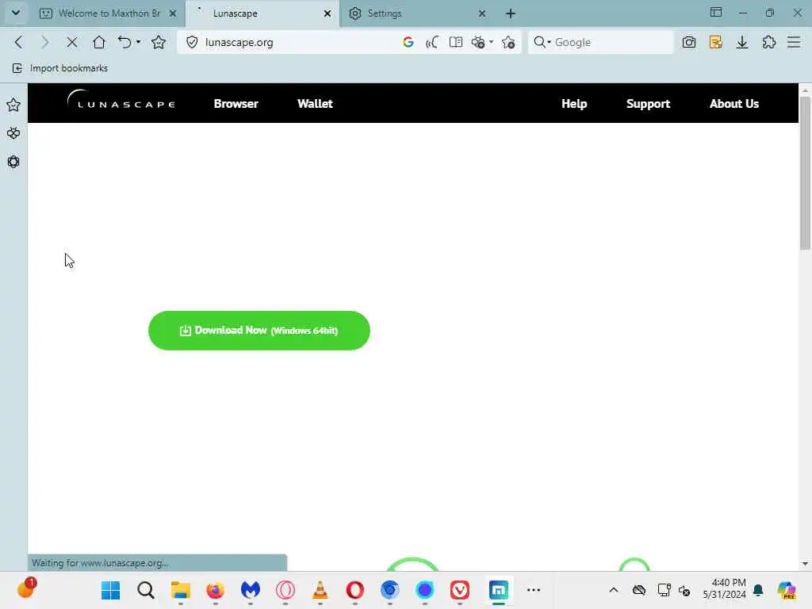Open the home page icon

tap(98, 42)
